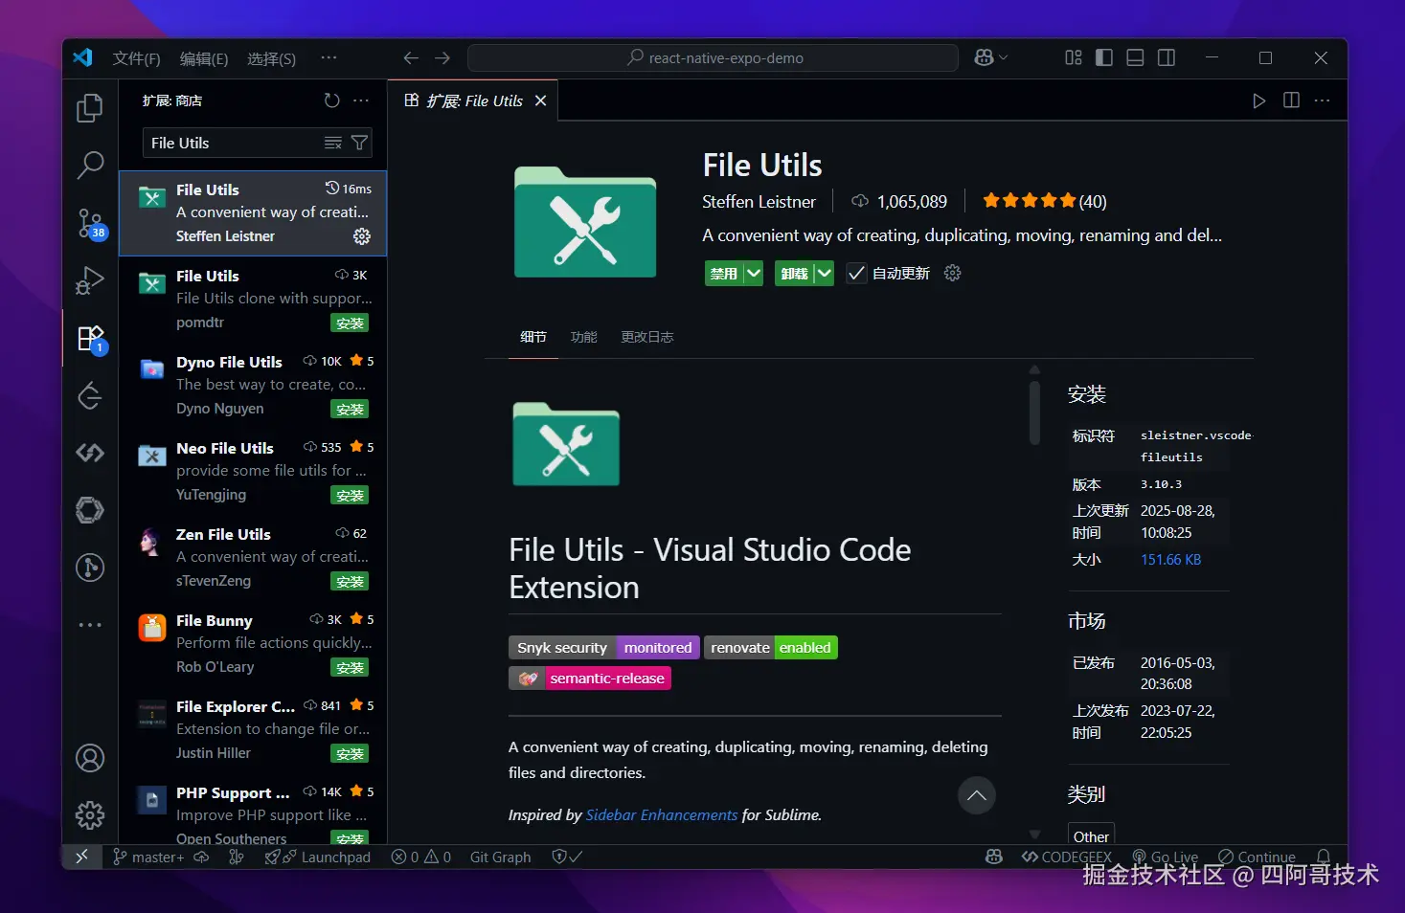Open Copilot dropdown chevron in title bar
The height and width of the screenshot is (913, 1405).
[1004, 57]
